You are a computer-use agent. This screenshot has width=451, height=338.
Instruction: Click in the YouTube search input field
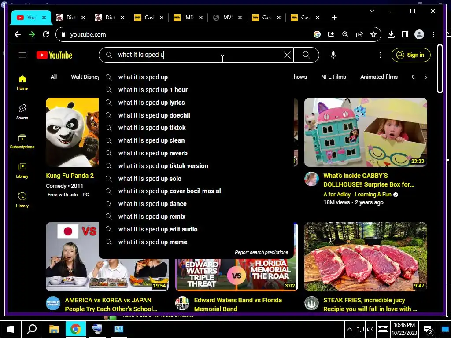pos(199,55)
